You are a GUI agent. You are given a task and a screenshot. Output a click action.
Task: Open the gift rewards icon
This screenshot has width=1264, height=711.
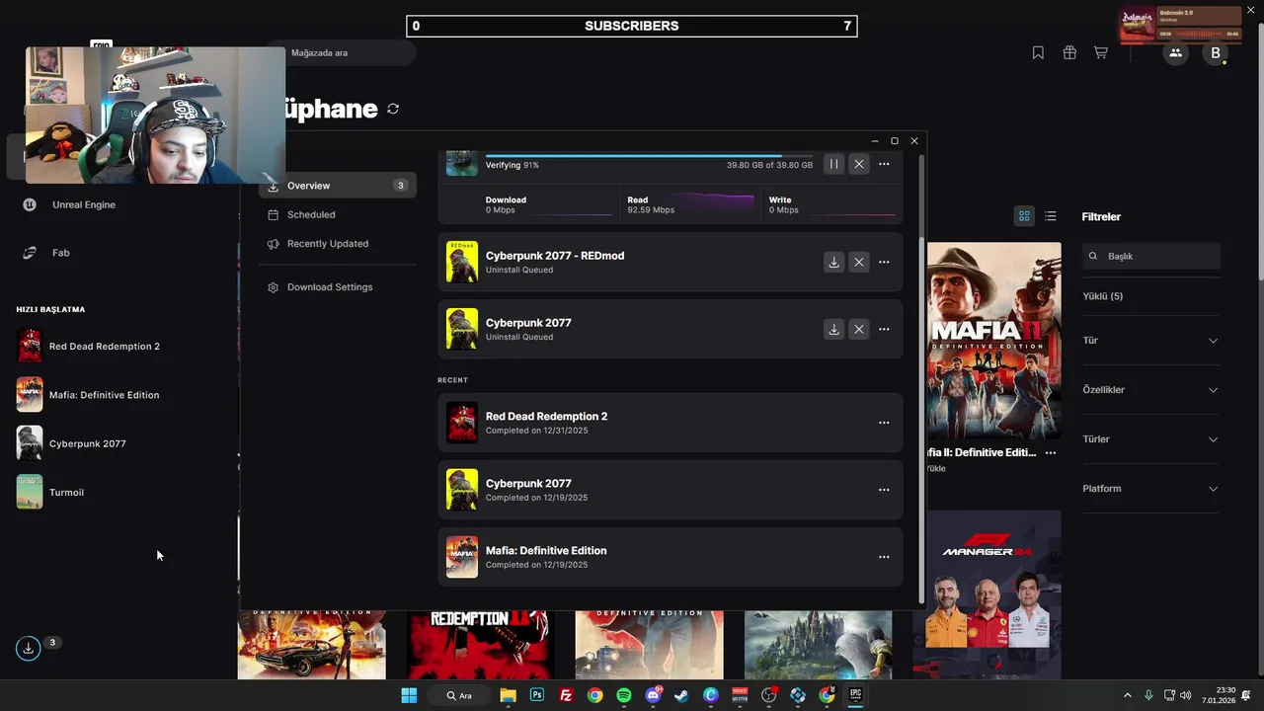point(1069,53)
